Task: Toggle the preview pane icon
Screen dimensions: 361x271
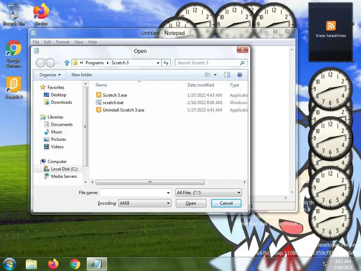Action: [227, 75]
